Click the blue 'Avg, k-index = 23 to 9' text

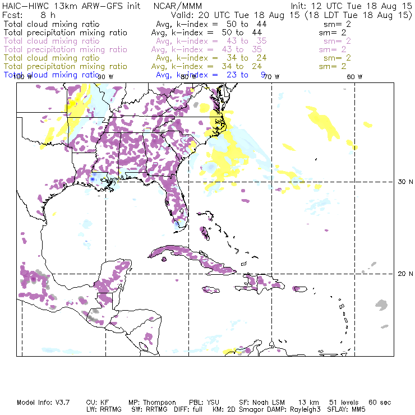point(211,75)
